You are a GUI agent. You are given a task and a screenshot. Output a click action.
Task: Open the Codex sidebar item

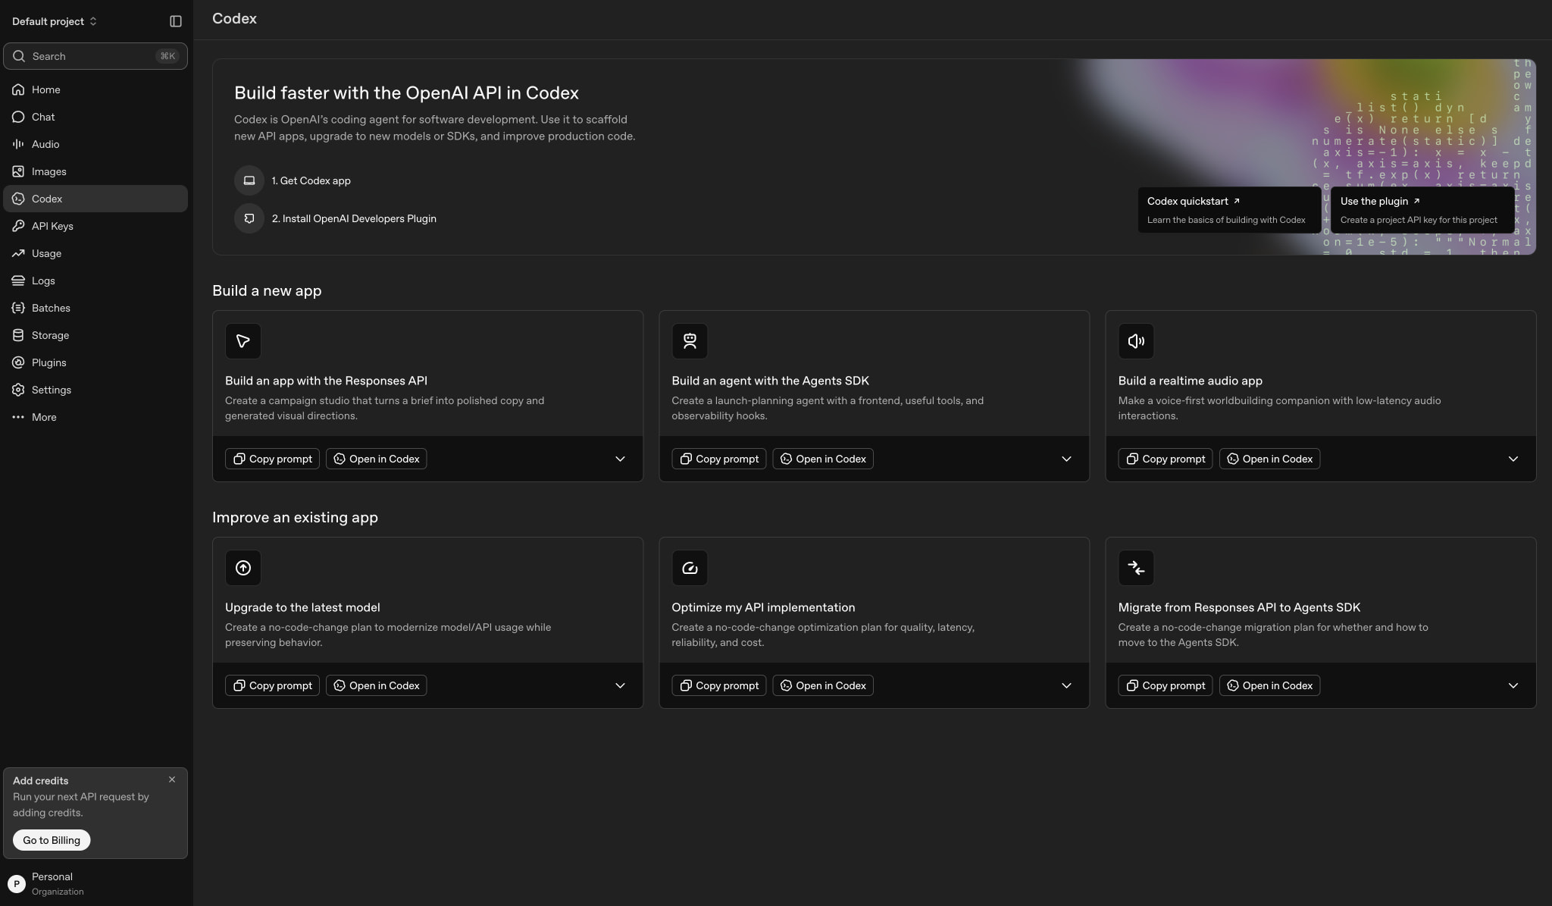coord(95,199)
